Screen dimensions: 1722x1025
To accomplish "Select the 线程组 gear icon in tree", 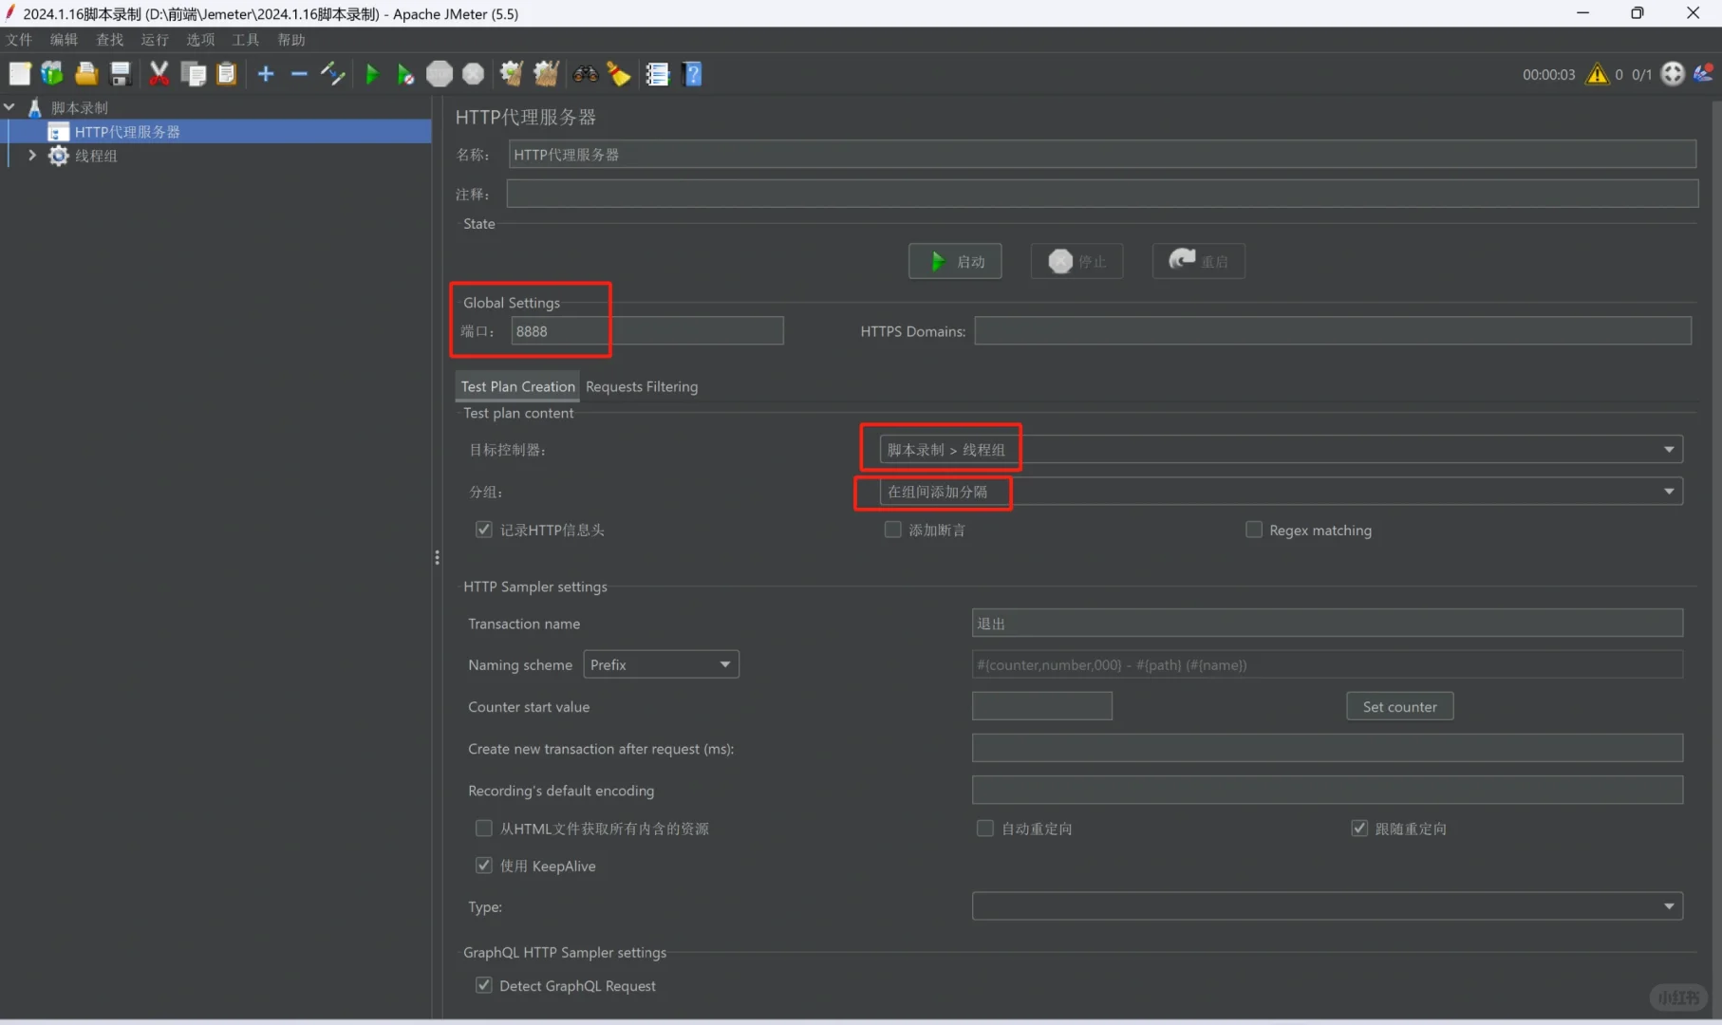I will [59, 156].
